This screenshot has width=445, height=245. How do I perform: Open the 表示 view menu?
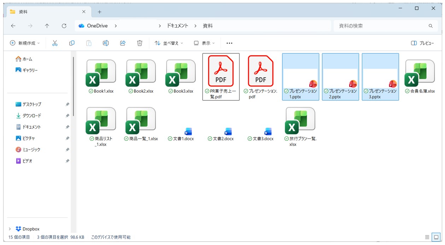click(x=204, y=43)
